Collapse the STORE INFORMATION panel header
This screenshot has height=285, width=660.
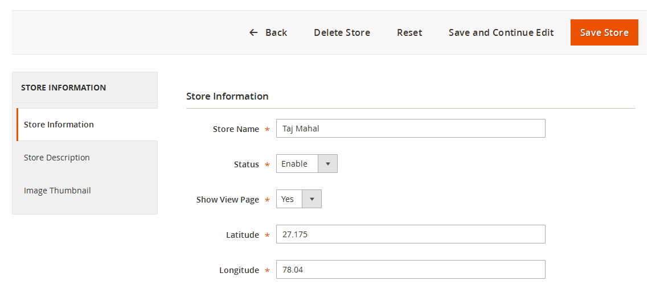[x=85, y=88]
